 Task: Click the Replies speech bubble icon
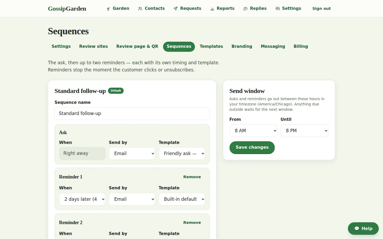[245, 9]
